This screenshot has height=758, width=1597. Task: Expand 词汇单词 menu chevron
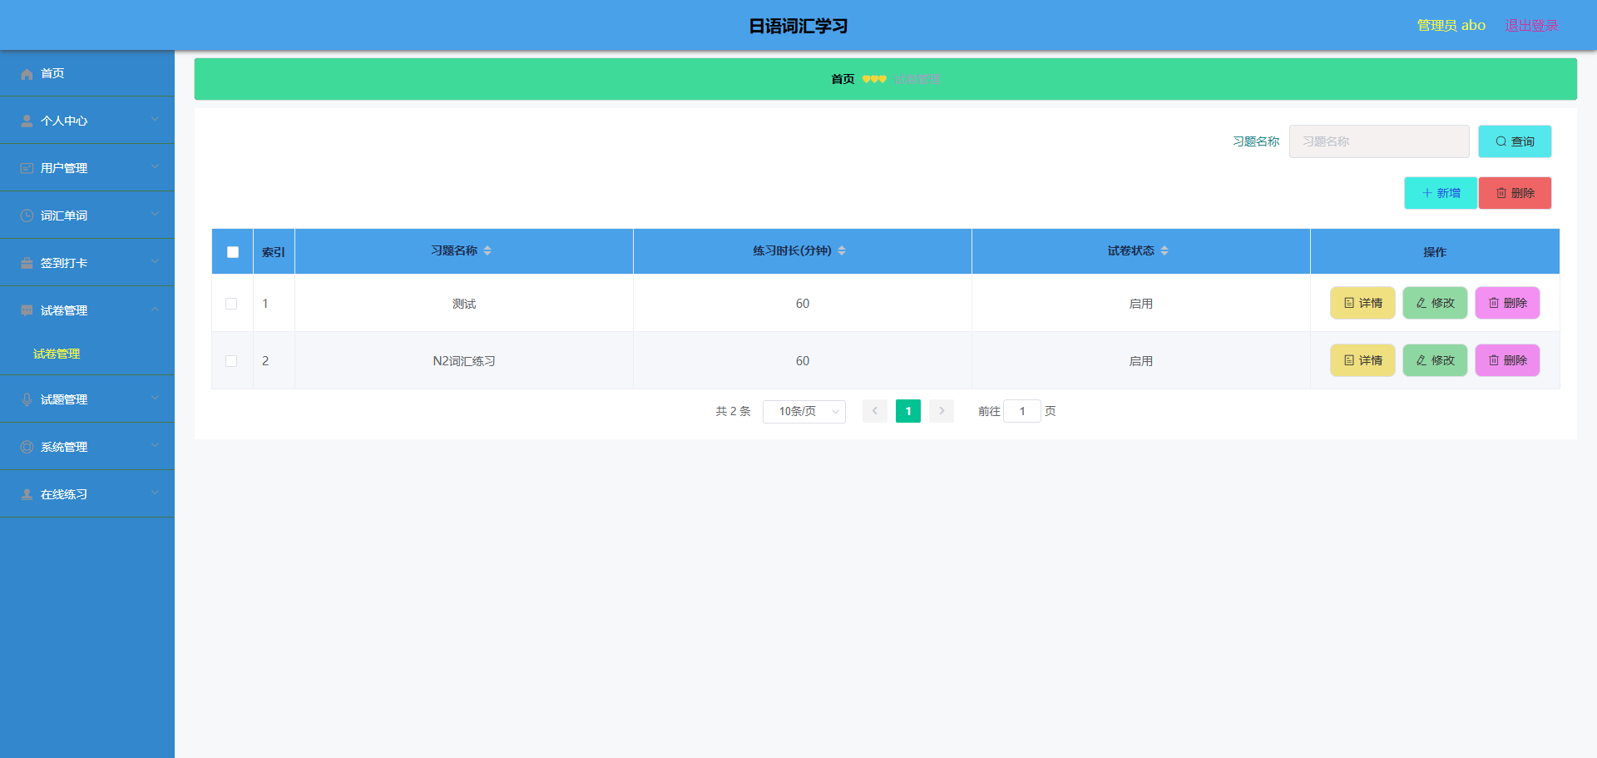tap(155, 215)
